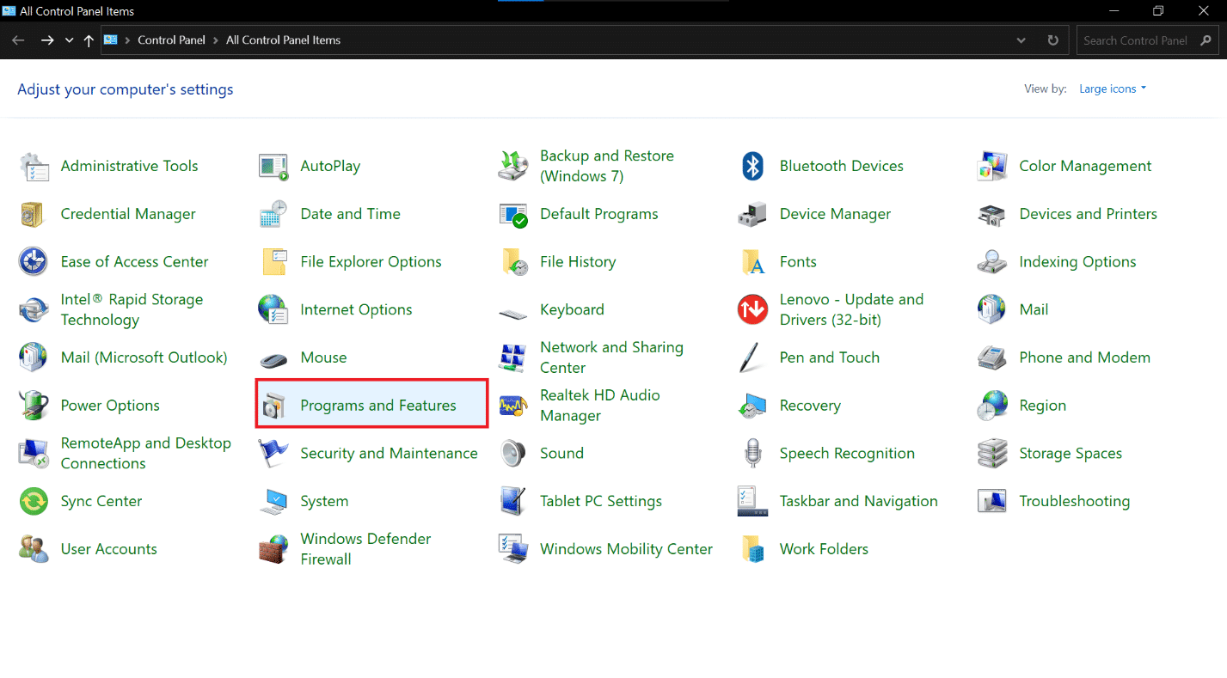The image size is (1227, 678).
Task: Click the User Accounts icon
Action: point(34,549)
